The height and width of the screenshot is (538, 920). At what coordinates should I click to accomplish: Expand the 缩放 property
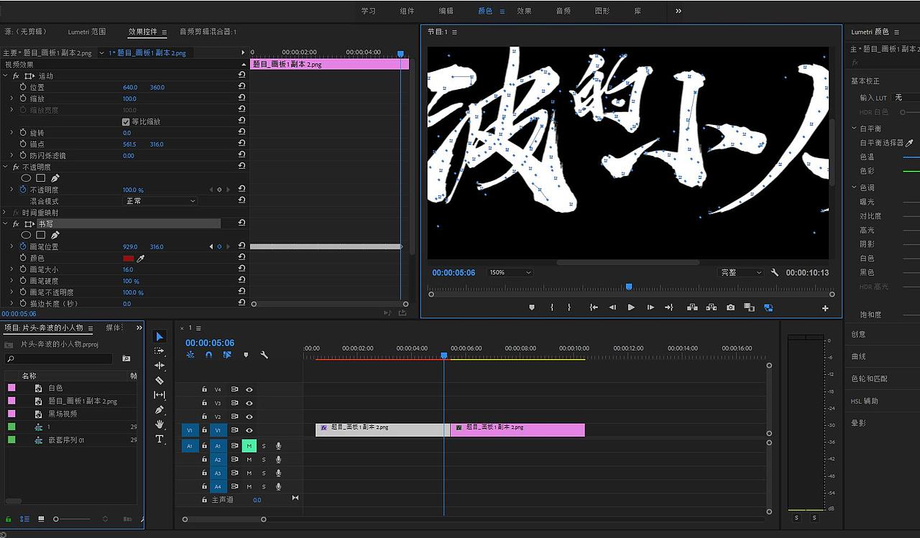coord(11,98)
